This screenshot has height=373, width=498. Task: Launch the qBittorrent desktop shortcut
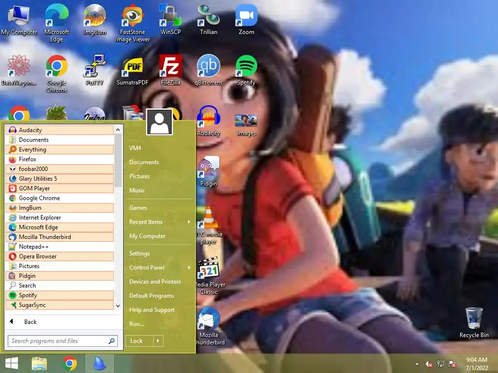[208, 70]
